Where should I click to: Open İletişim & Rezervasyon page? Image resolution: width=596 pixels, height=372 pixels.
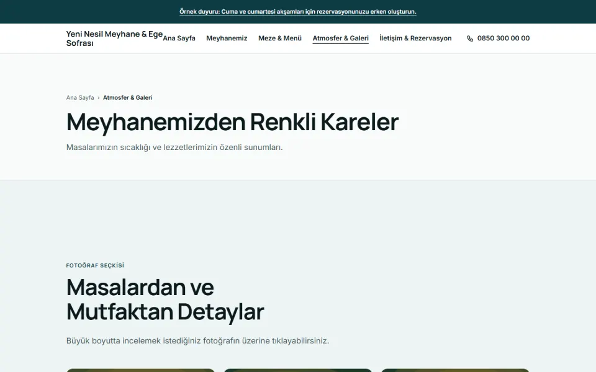415,38
